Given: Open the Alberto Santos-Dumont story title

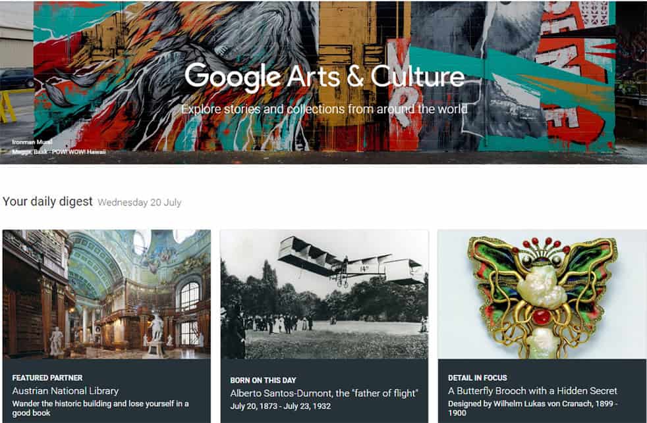Looking at the screenshot, I should 324,393.
